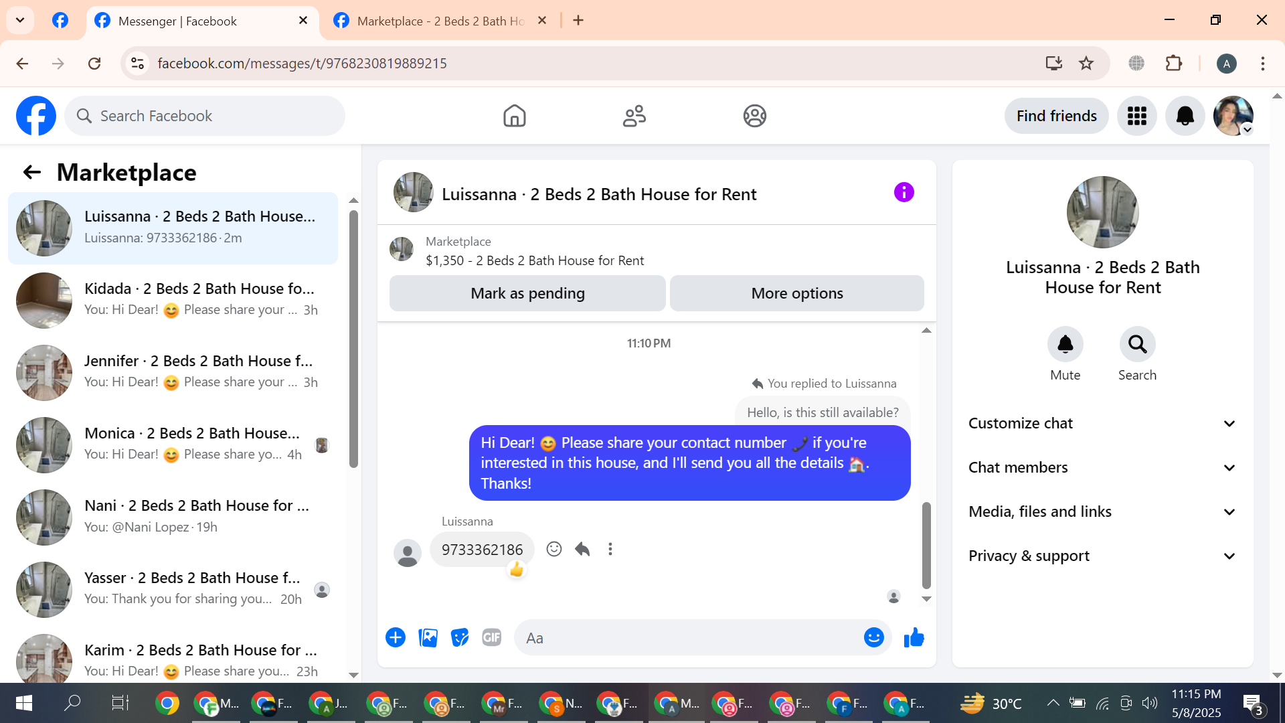Click the message thread scrollbar thumb
The height and width of the screenshot is (723, 1285).
tap(926, 545)
